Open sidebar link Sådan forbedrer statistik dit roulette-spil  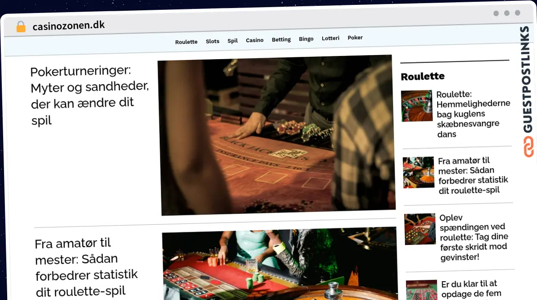pos(473,175)
